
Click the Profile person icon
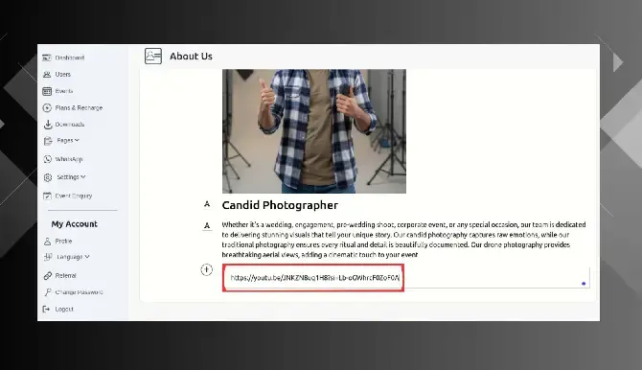(x=47, y=242)
